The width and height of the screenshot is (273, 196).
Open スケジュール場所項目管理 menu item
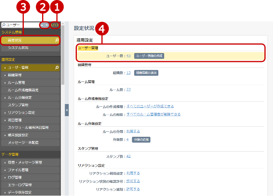coord(30,127)
